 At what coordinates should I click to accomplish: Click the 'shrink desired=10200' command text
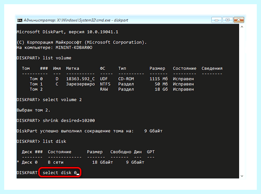pos(69,120)
